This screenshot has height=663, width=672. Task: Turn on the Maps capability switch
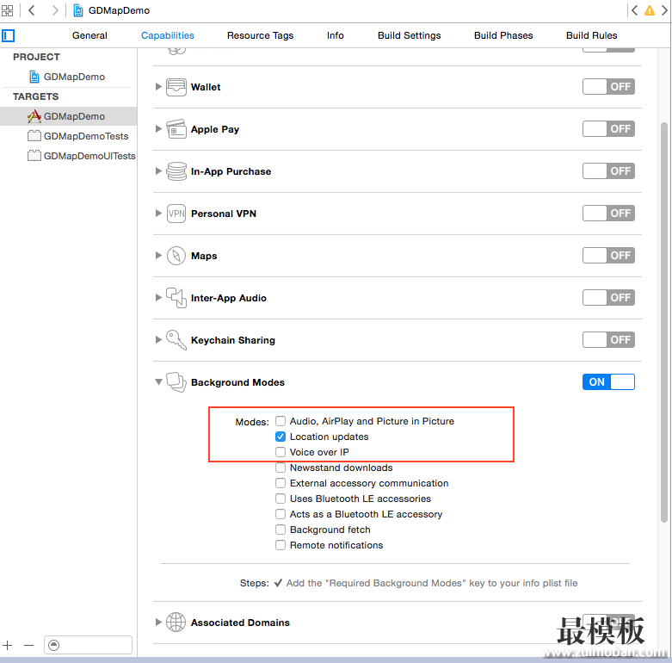[x=608, y=255]
